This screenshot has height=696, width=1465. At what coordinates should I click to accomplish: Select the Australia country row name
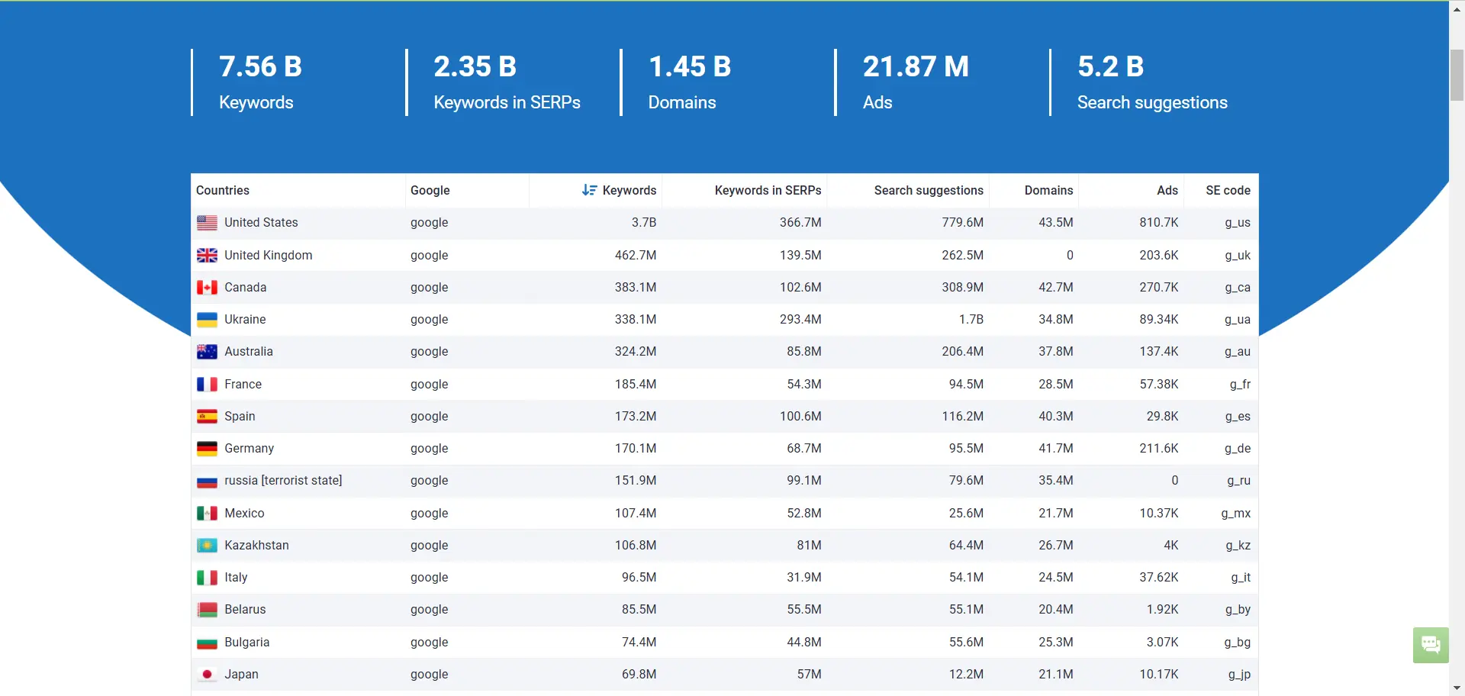(248, 352)
